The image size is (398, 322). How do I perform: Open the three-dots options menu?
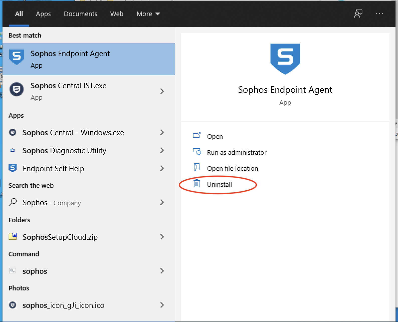click(x=379, y=14)
